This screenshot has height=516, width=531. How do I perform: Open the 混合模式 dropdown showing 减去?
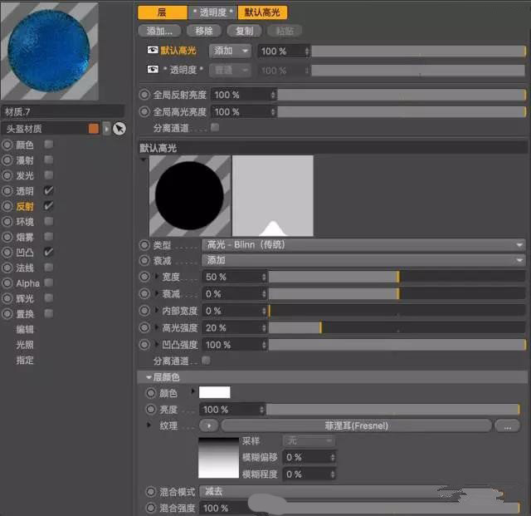(x=359, y=491)
